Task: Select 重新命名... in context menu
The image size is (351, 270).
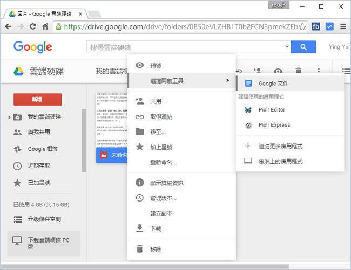Action: 181,162
